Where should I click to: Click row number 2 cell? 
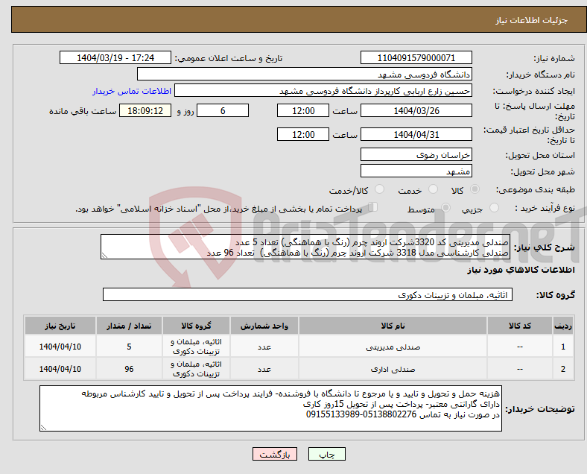(x=563, y=369)
